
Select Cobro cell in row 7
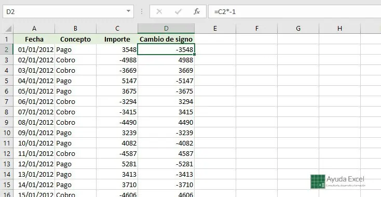(76, 101)
